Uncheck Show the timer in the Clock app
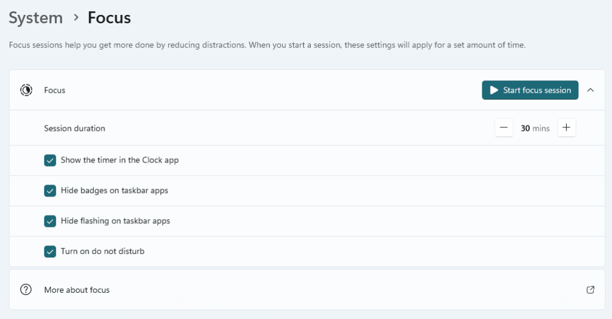This screenshot has height=319, width=612. [50, 160]
